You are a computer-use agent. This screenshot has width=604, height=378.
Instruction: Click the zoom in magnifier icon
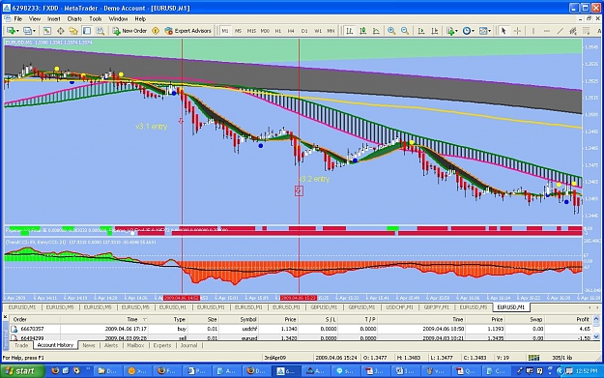[x=391, y=31]
